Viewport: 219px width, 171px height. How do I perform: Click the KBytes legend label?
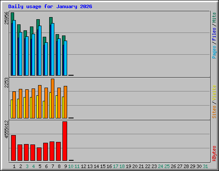tap(214, 153)
